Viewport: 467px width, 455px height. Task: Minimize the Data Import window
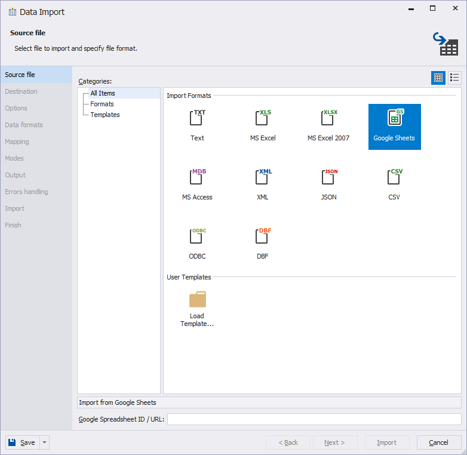(x=411, y=8)
